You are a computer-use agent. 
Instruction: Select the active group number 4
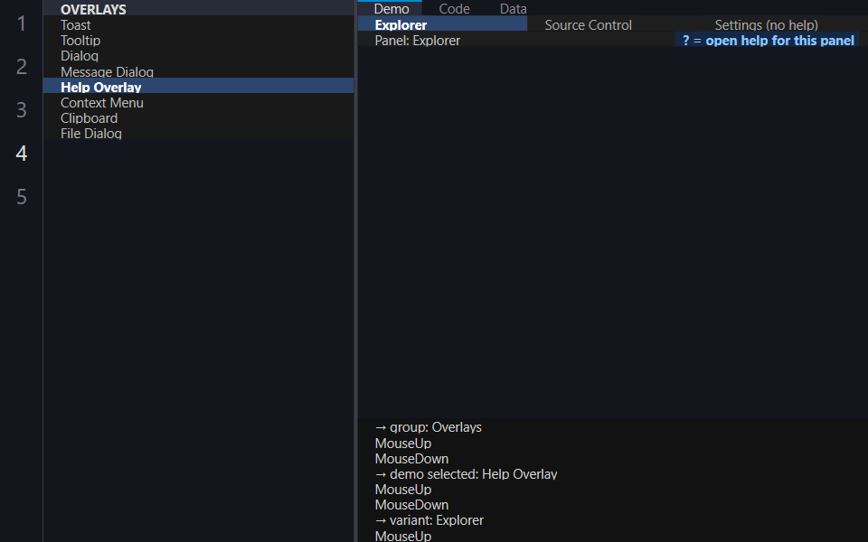tap(21, 154)
